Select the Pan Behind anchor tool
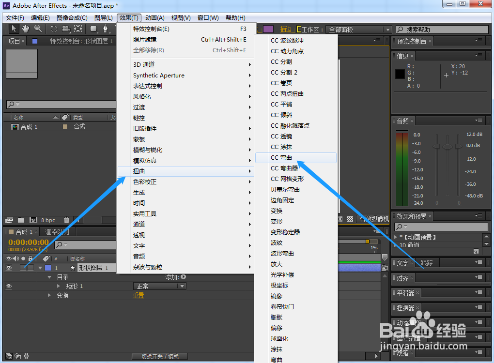494x363 pixels. pos(78,29)
